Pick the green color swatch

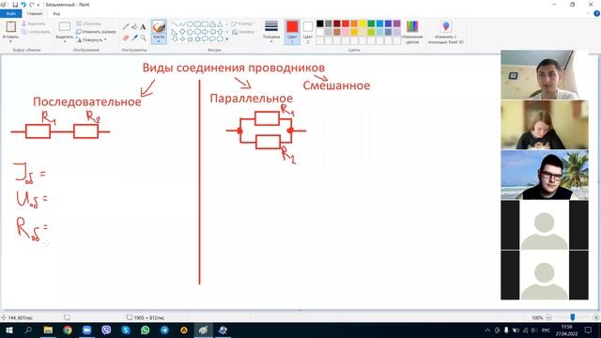371,23
